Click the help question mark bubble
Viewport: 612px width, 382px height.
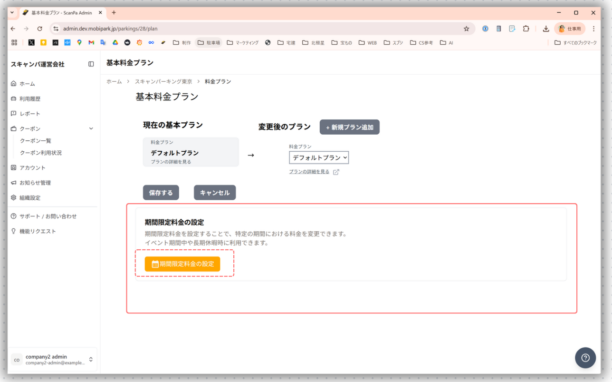585,358
